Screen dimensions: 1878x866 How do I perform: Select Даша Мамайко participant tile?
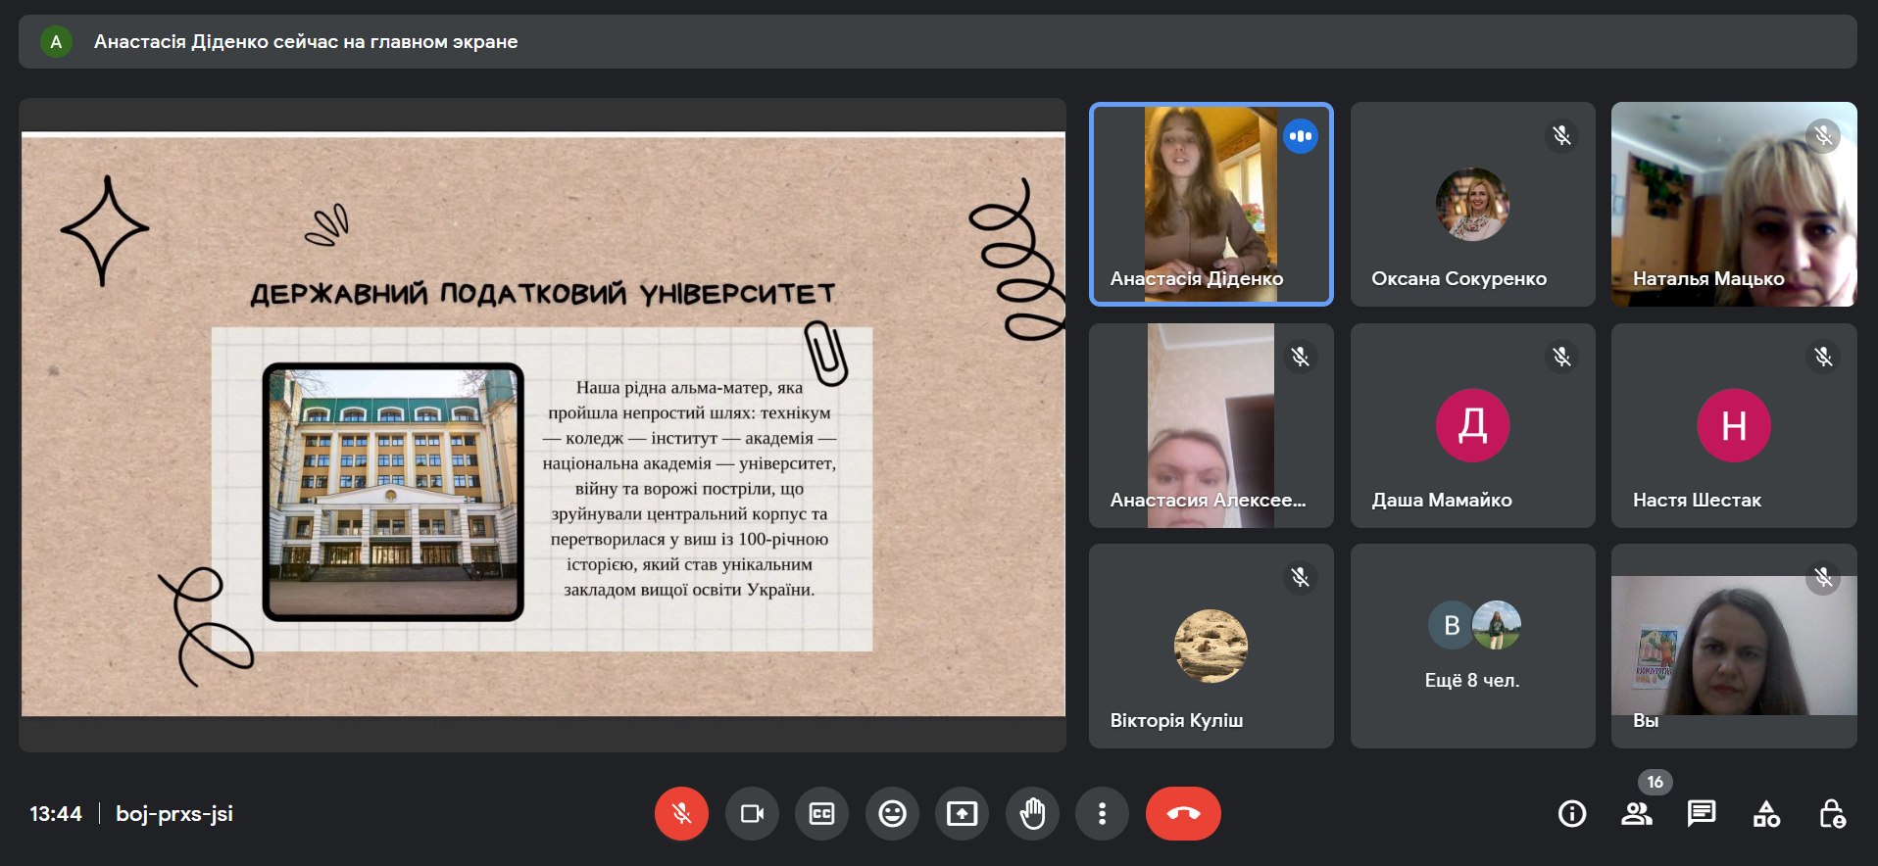point(1472,425)
